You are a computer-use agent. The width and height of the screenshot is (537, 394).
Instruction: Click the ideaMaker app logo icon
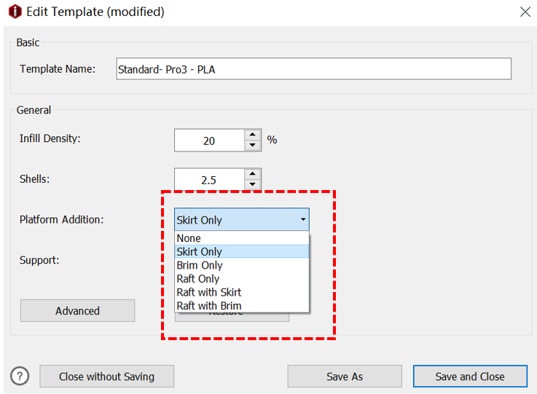click(x=15, y=12)
